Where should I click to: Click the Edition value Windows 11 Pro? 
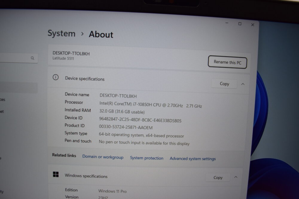(x=112, y=191)
